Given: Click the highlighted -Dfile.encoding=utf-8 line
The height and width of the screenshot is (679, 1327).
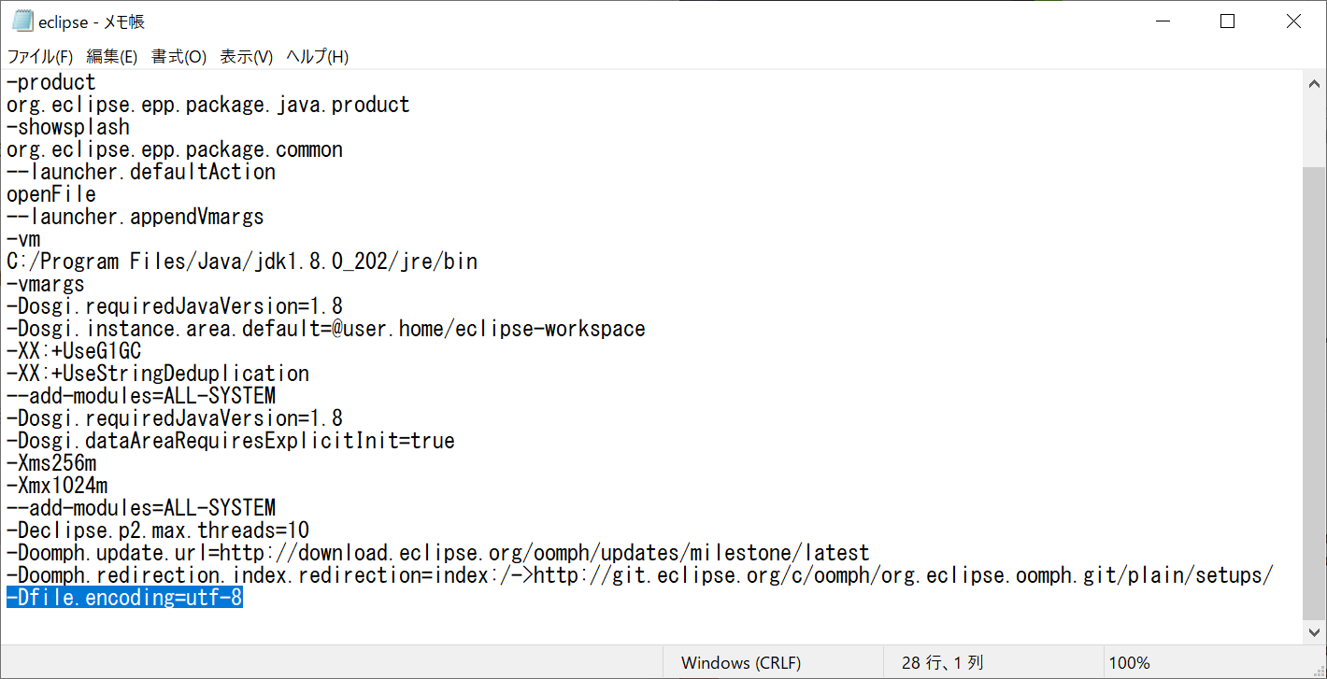Looking at the screenshot, I should pyautogui.click(x=121, y=598).
